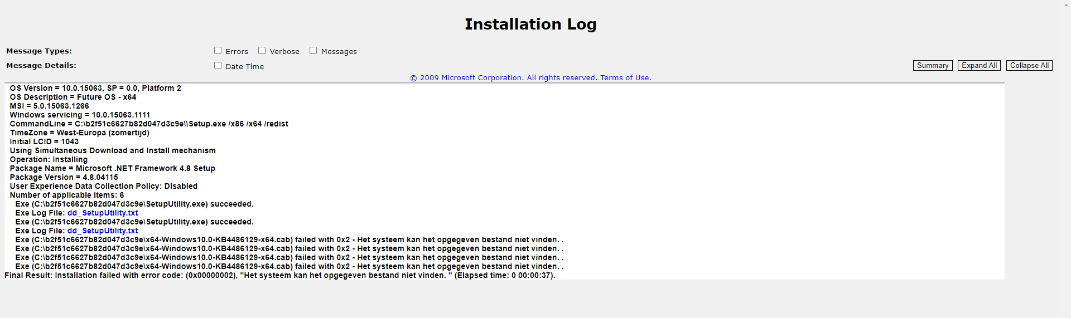The width and height of the screenshot is (1071, 318).
Task: Click the Expand All button
Action: click(979, 66)
